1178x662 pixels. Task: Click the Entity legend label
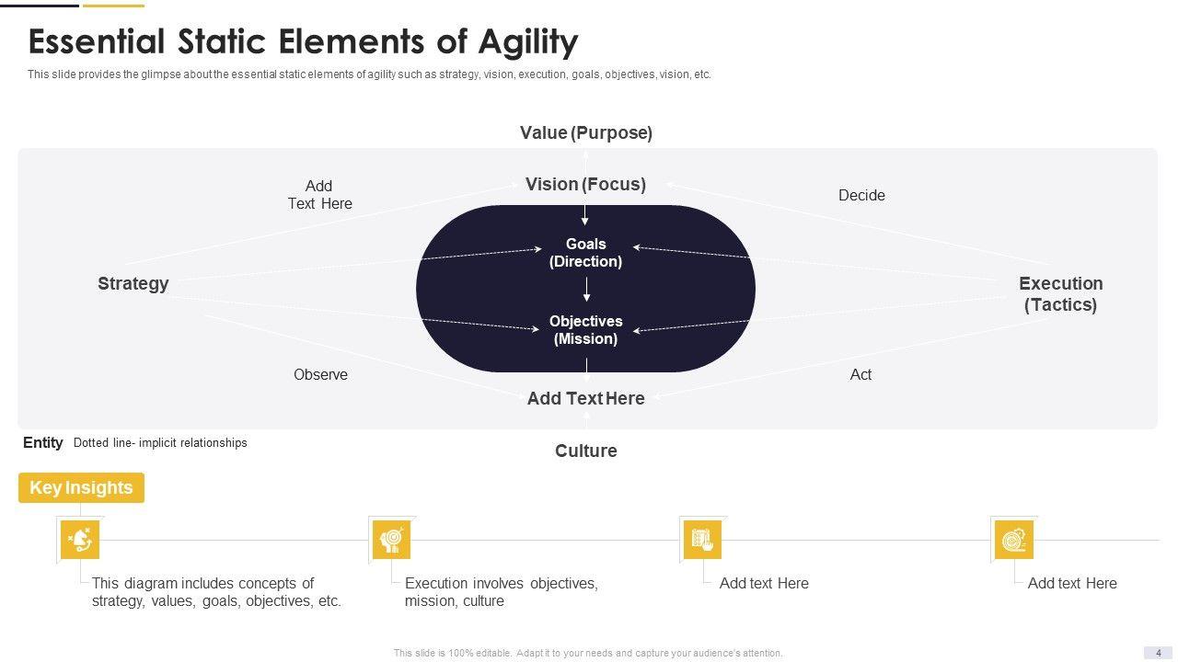click(42, 443)
